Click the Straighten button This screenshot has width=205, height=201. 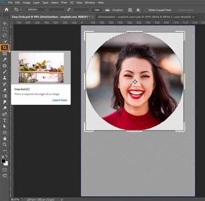tap(114, 10)
